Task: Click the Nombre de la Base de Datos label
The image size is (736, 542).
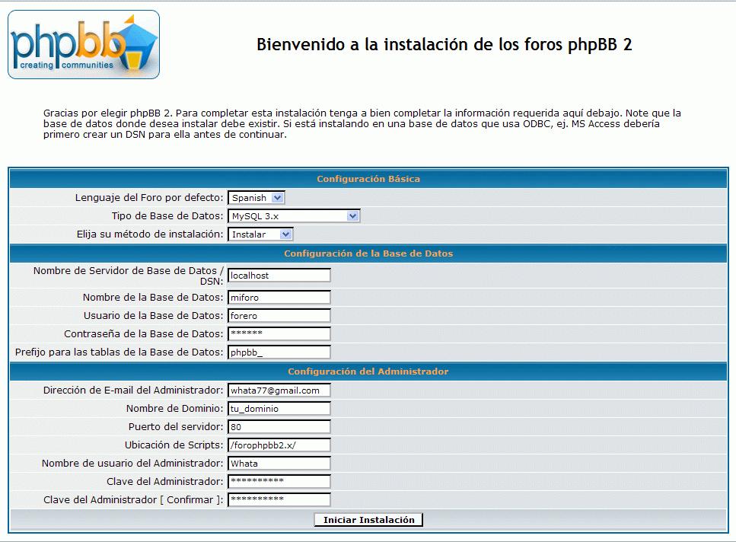Action: click(153, 297)
